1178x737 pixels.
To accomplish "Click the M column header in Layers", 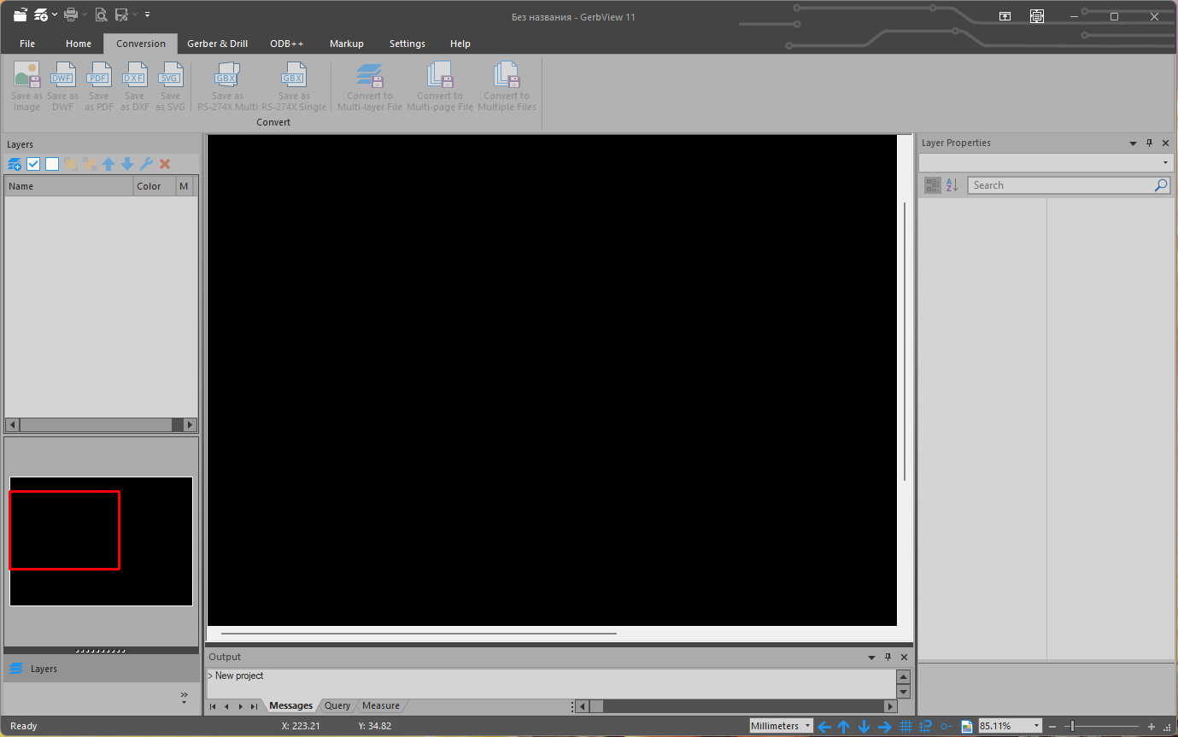I will (186, 186).
